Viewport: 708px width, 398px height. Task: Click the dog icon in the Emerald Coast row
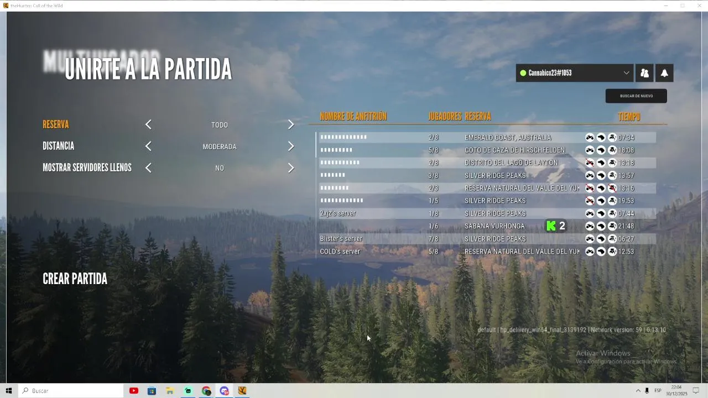[x=601, y=138]
